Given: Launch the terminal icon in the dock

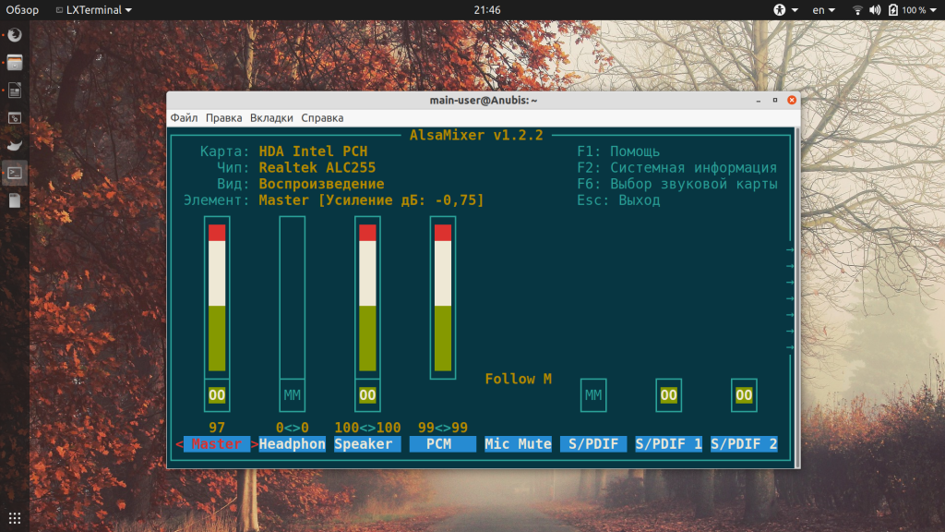Looking at the screenshot, I should click(x=15, y=173).
